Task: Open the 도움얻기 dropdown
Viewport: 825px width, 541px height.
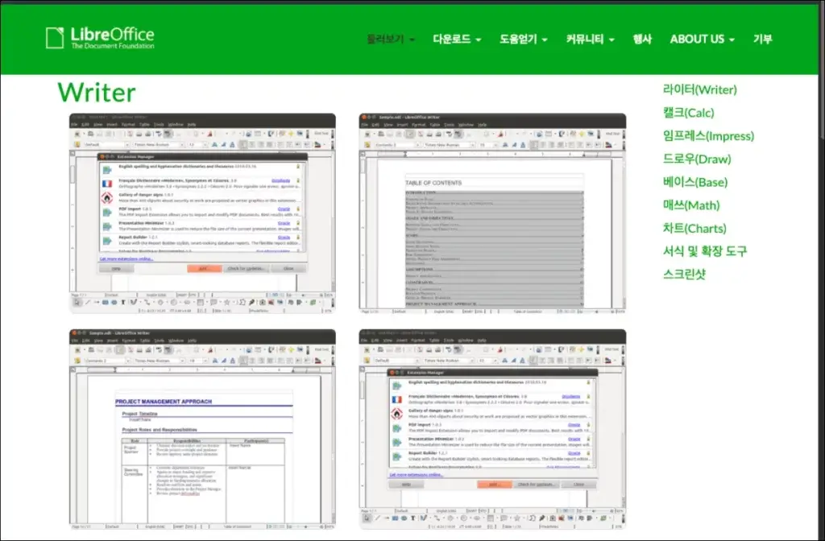Action: 524,39
